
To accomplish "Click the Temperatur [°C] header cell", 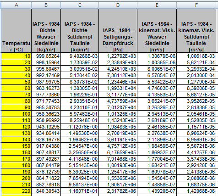I will [16, 31].
